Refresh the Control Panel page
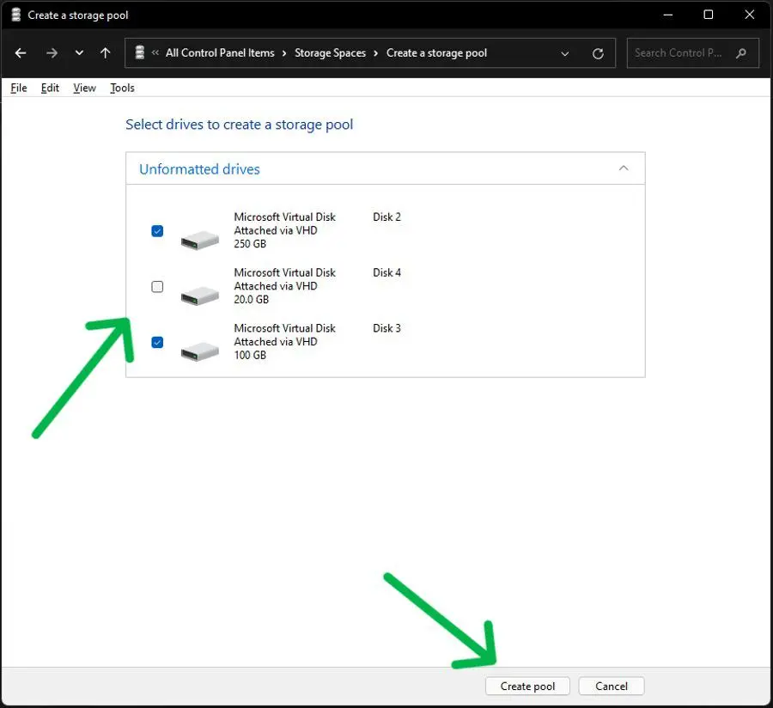This screenshot has width=773, height=708. point(598,53)
